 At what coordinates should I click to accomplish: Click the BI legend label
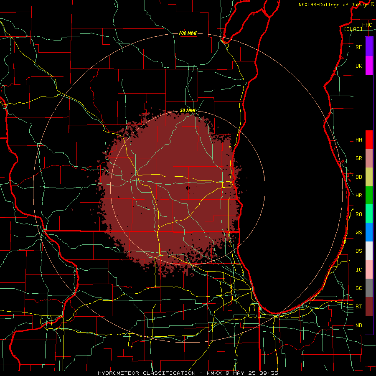(x=358, y=307)
